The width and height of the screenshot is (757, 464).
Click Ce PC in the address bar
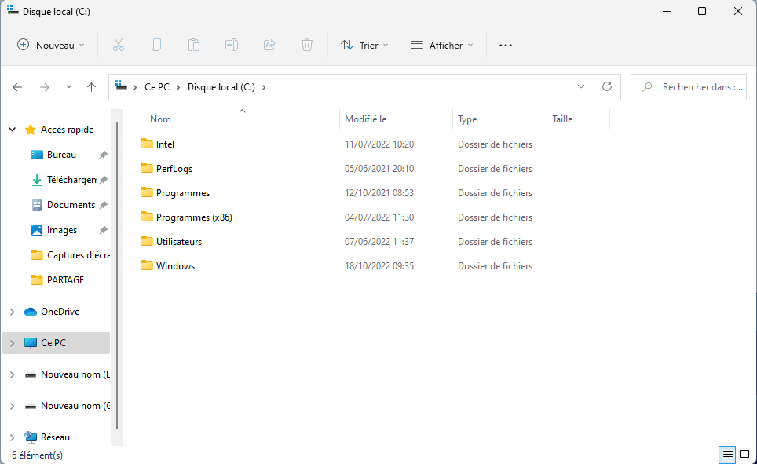(157, 87)
